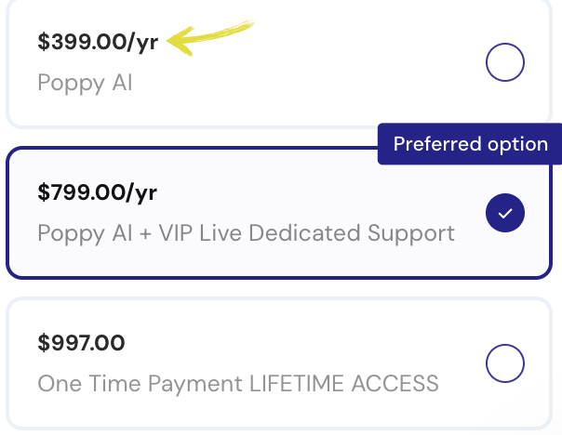Image resolution: width=562 pixels, height=435 pixels.
Task: Click the "Poppy AI" plan name in first card
Action: click(85, 83)
